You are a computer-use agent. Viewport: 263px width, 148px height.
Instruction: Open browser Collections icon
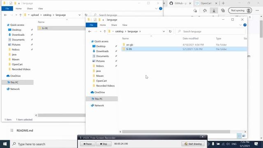(223, 11)
